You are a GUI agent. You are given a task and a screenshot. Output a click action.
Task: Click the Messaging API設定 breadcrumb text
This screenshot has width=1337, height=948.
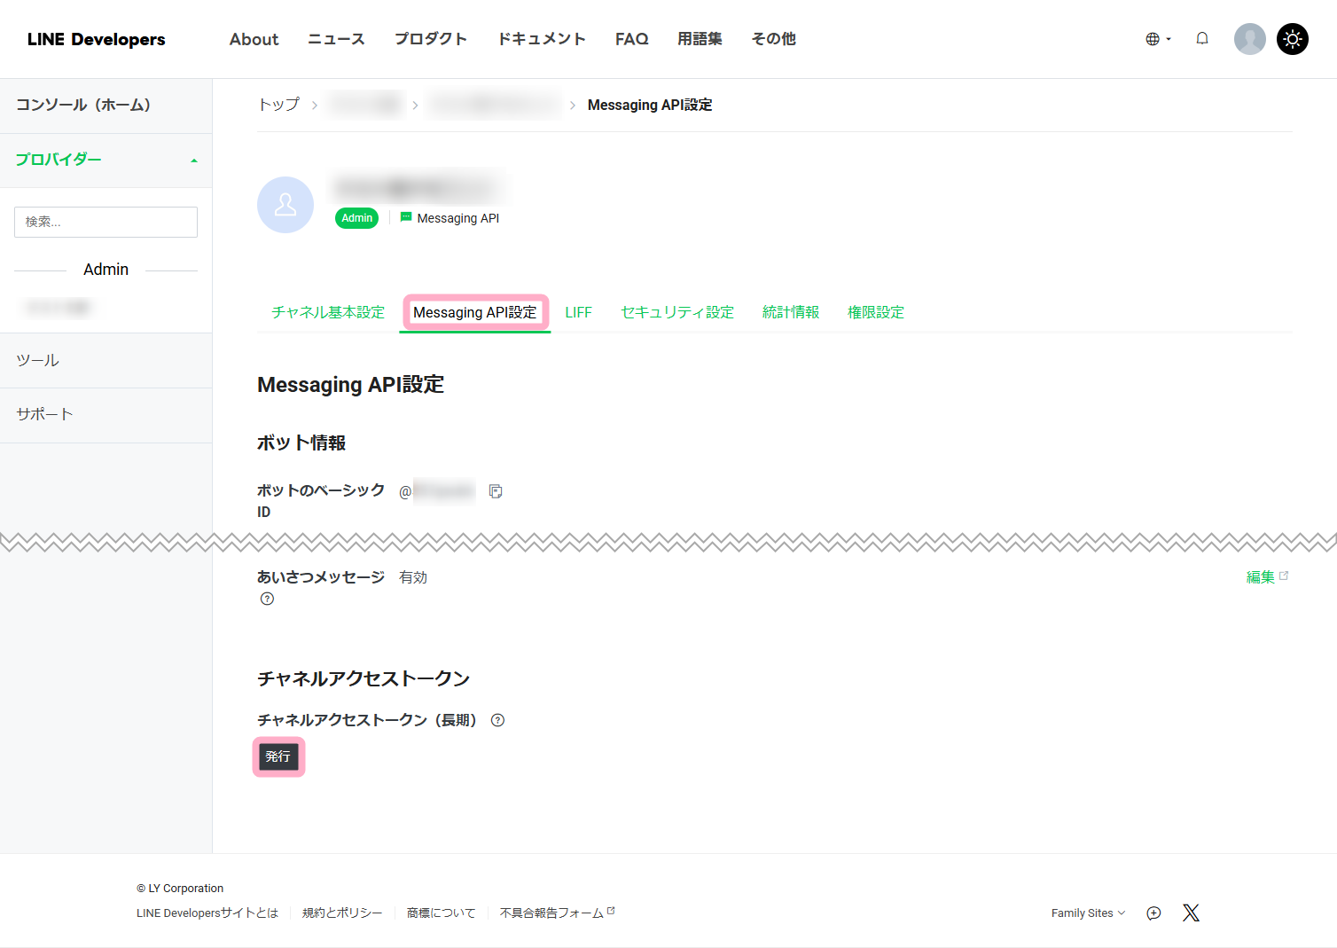(x=650, y=105)
